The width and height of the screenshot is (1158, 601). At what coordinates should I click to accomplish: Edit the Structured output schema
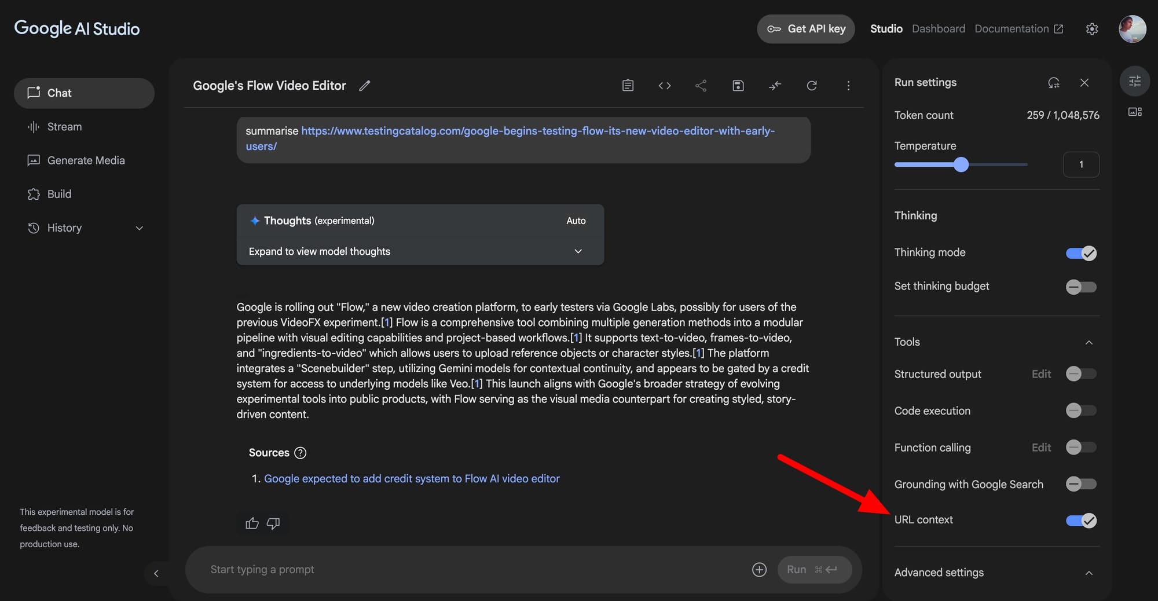1041,374
